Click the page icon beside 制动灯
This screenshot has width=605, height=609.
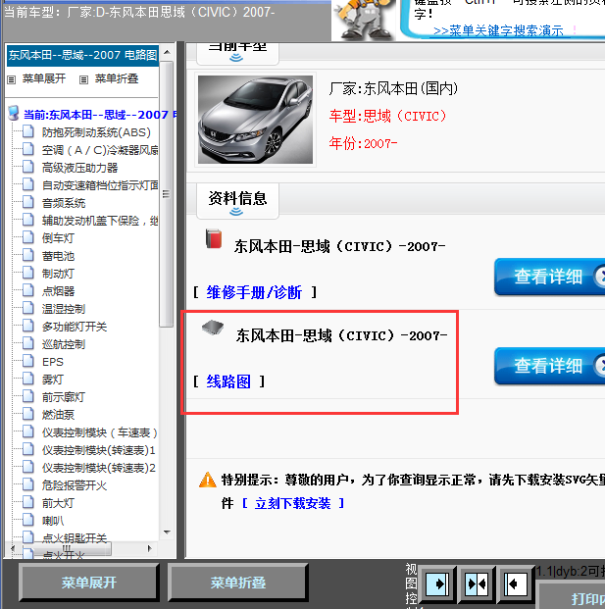[28, 273]
